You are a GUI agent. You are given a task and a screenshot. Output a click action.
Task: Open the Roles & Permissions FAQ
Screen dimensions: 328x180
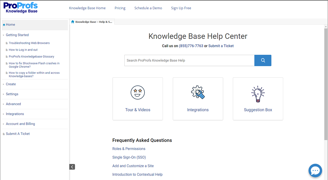[x=129, y=149]
